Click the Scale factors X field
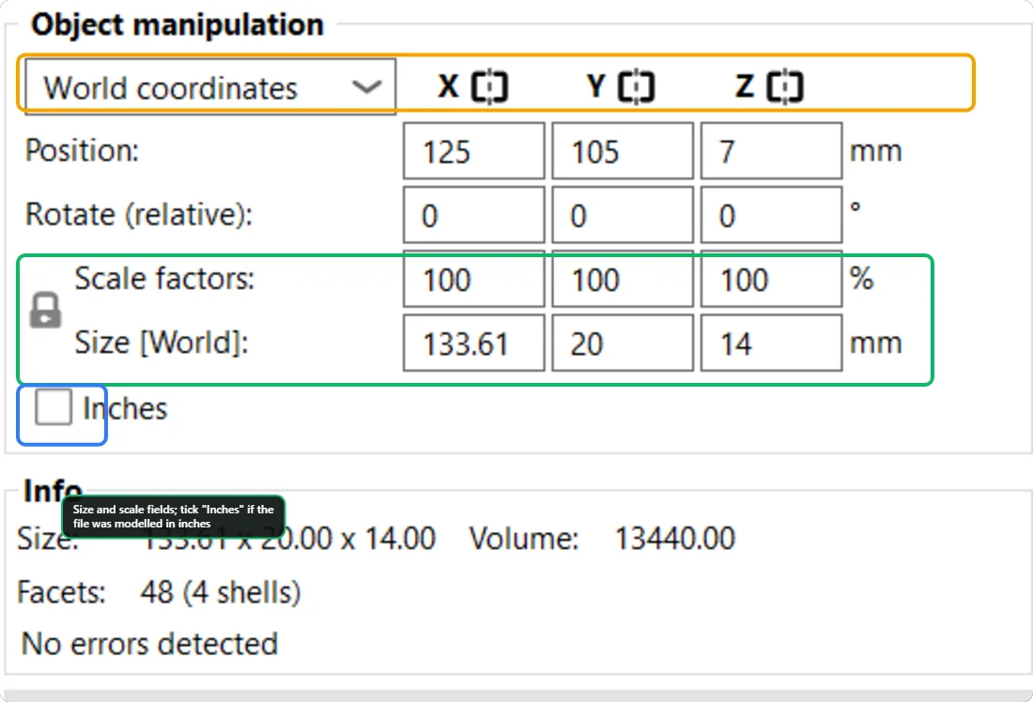The image size is (1033, 702). 473,279
